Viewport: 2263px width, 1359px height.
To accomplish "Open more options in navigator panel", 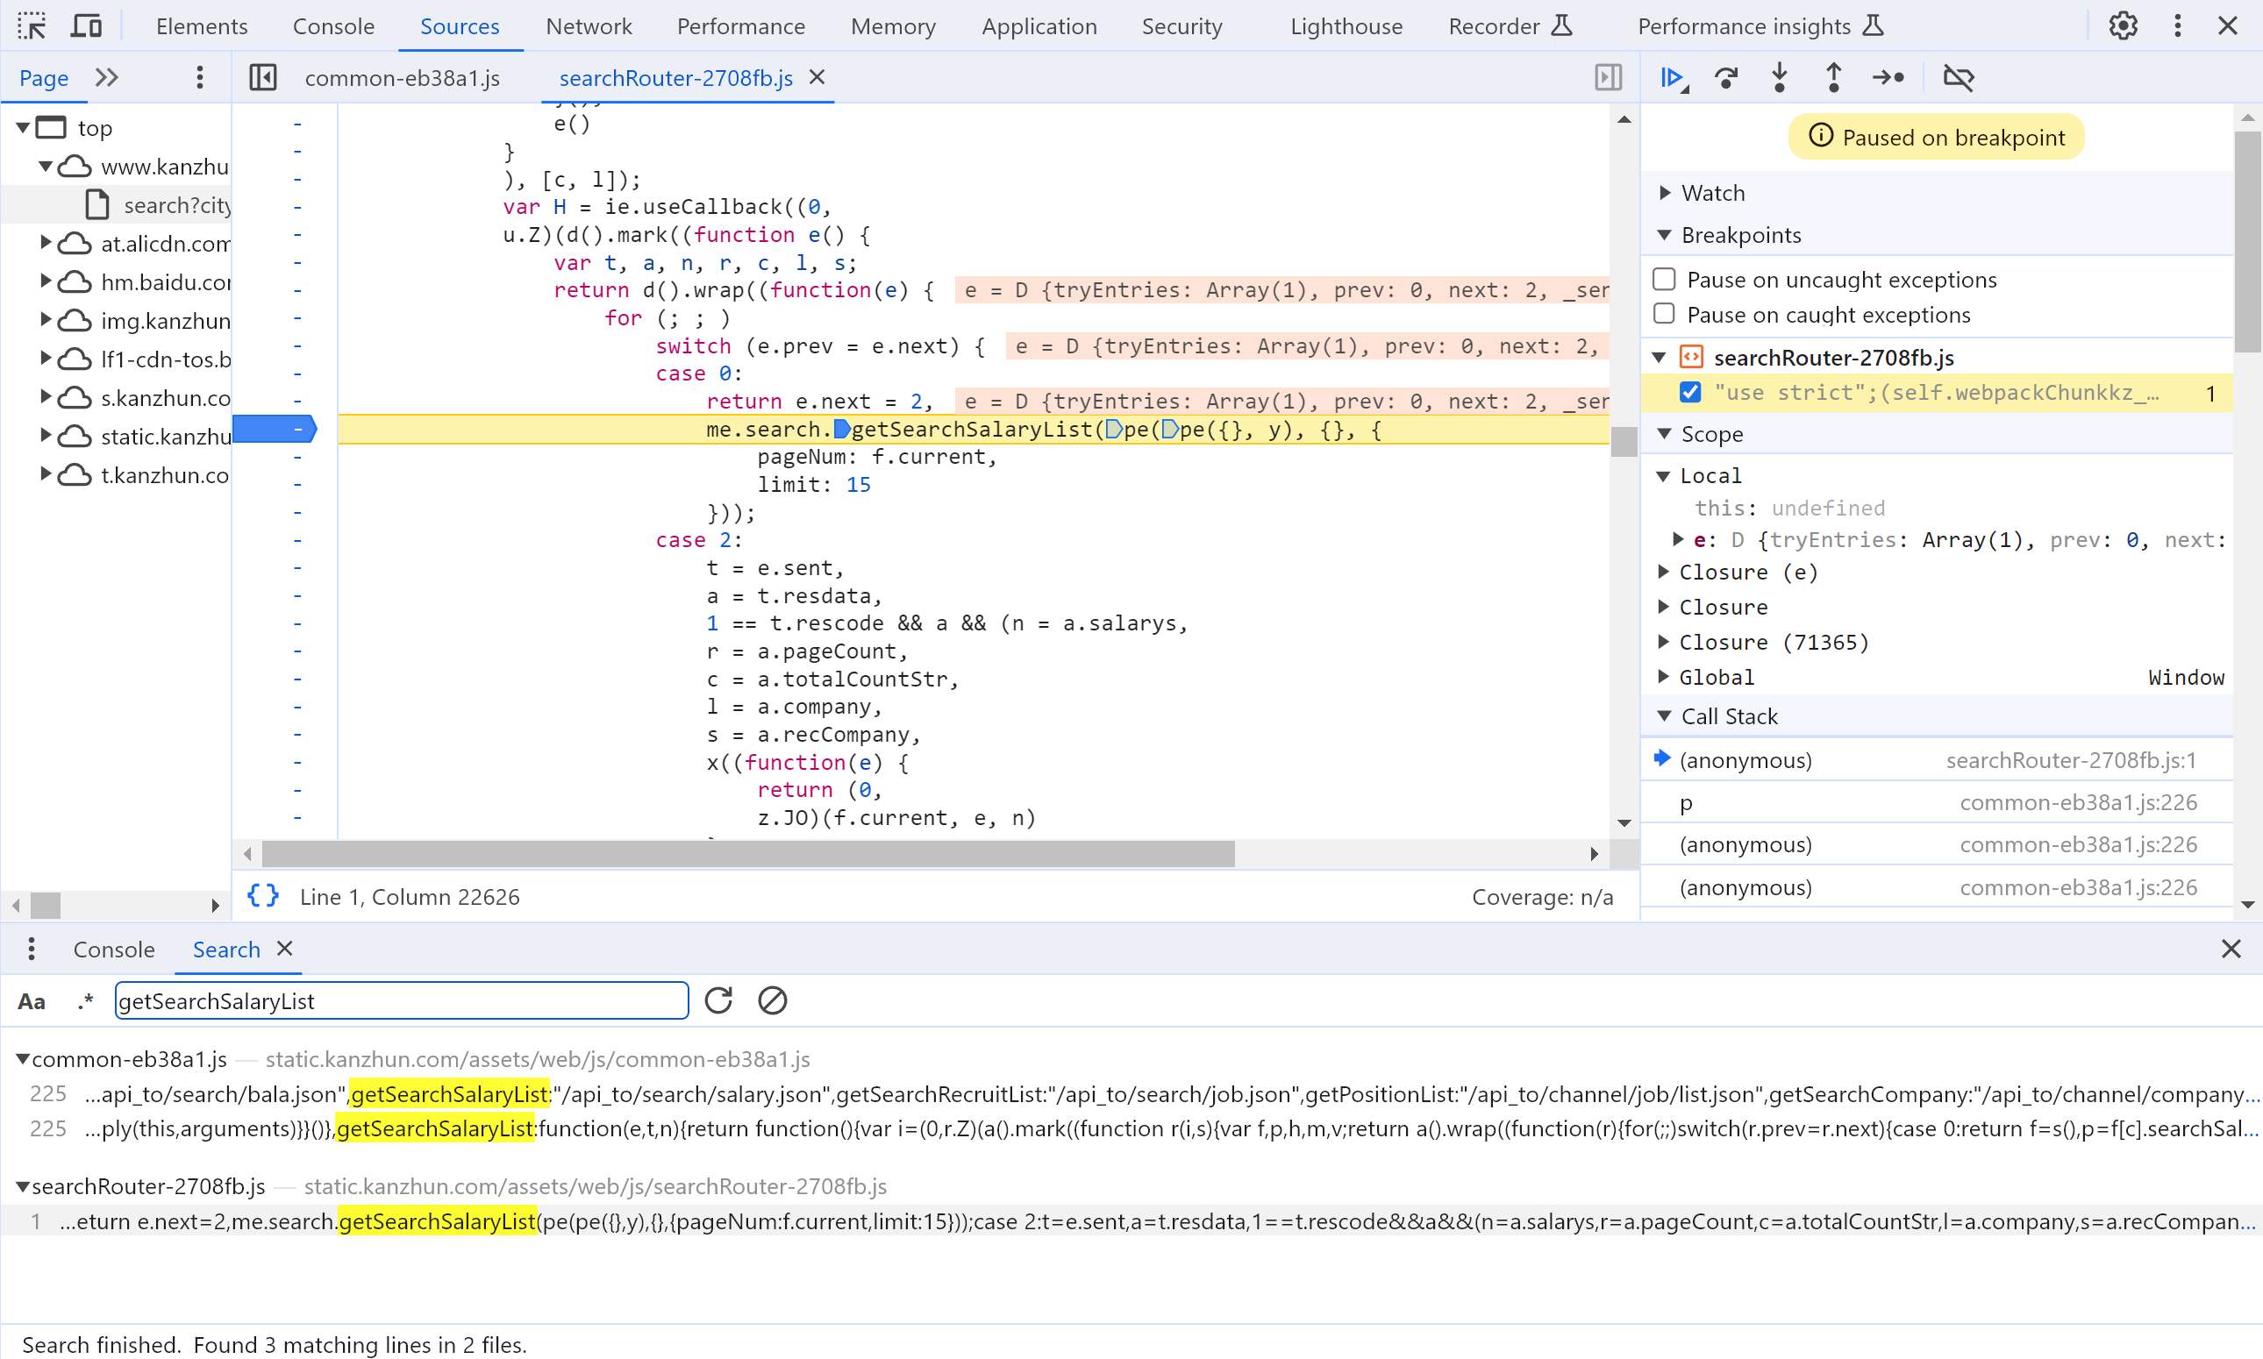I will pyautogui.click(x=200, y=78).
